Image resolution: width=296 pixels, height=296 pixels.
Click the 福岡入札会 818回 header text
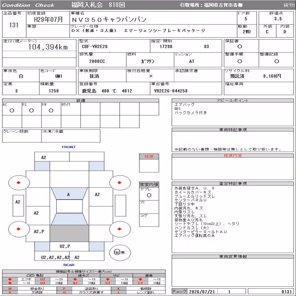click(x=98, y=5)
